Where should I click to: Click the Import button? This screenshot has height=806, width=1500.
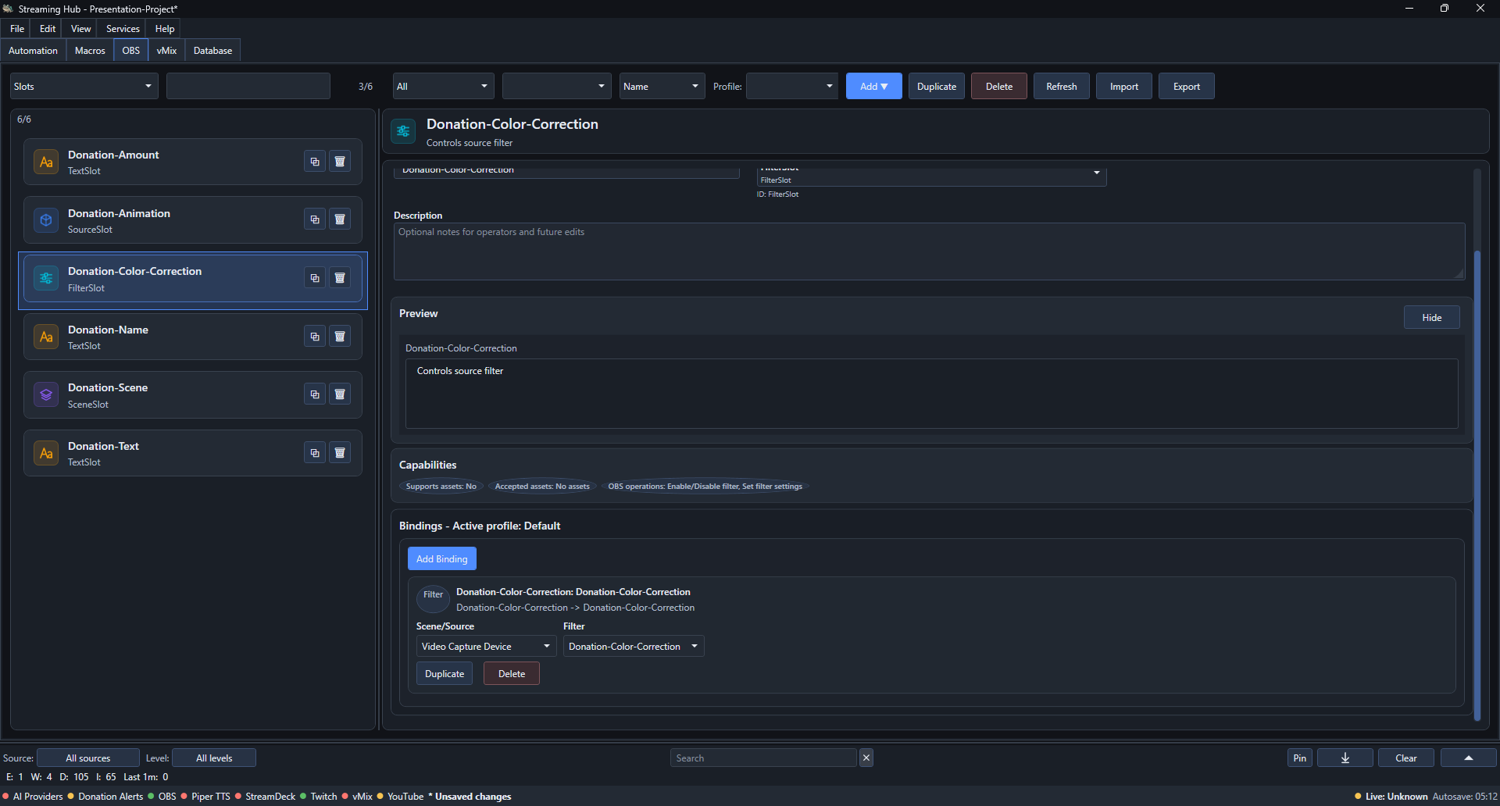tap(1124, 86)
